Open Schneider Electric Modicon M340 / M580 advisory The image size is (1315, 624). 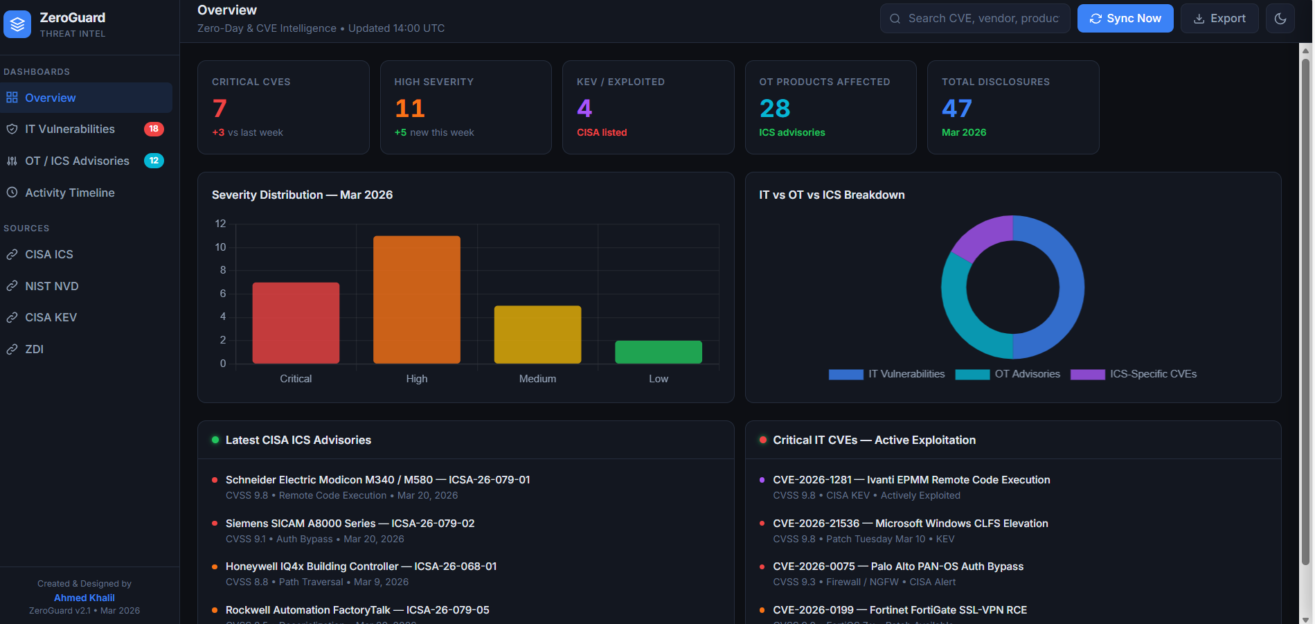[x=465, y=487]
